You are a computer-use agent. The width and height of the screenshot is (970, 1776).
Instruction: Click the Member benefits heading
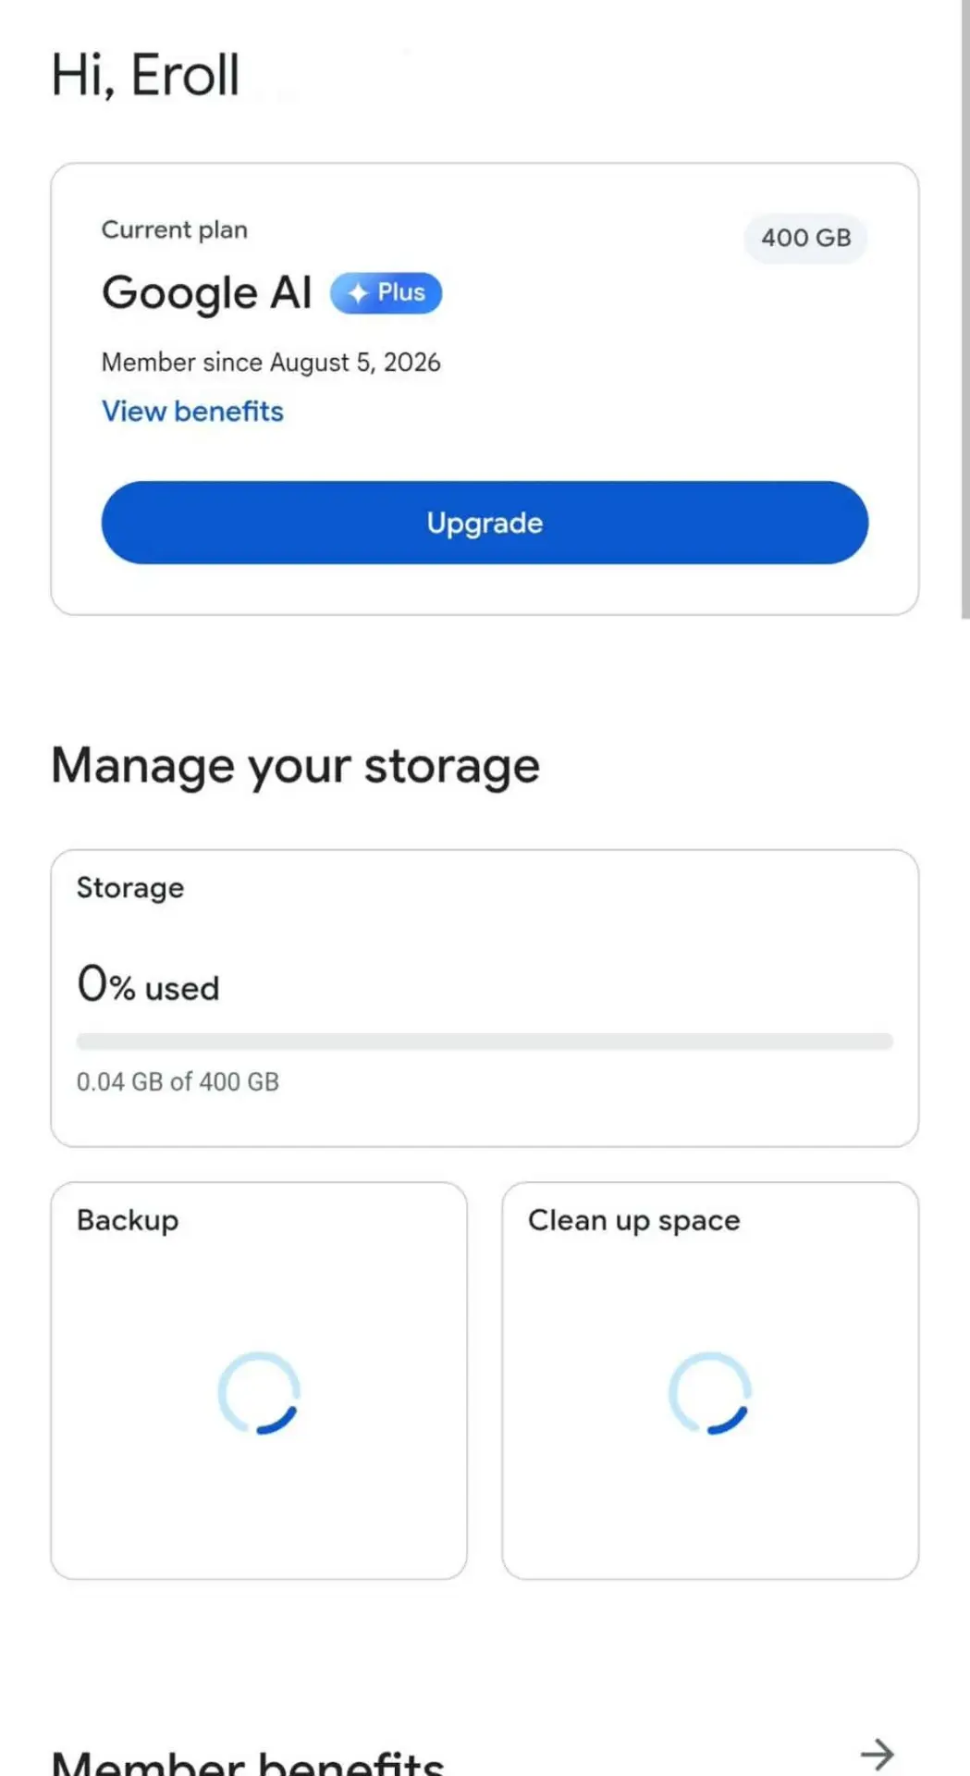248,1761
